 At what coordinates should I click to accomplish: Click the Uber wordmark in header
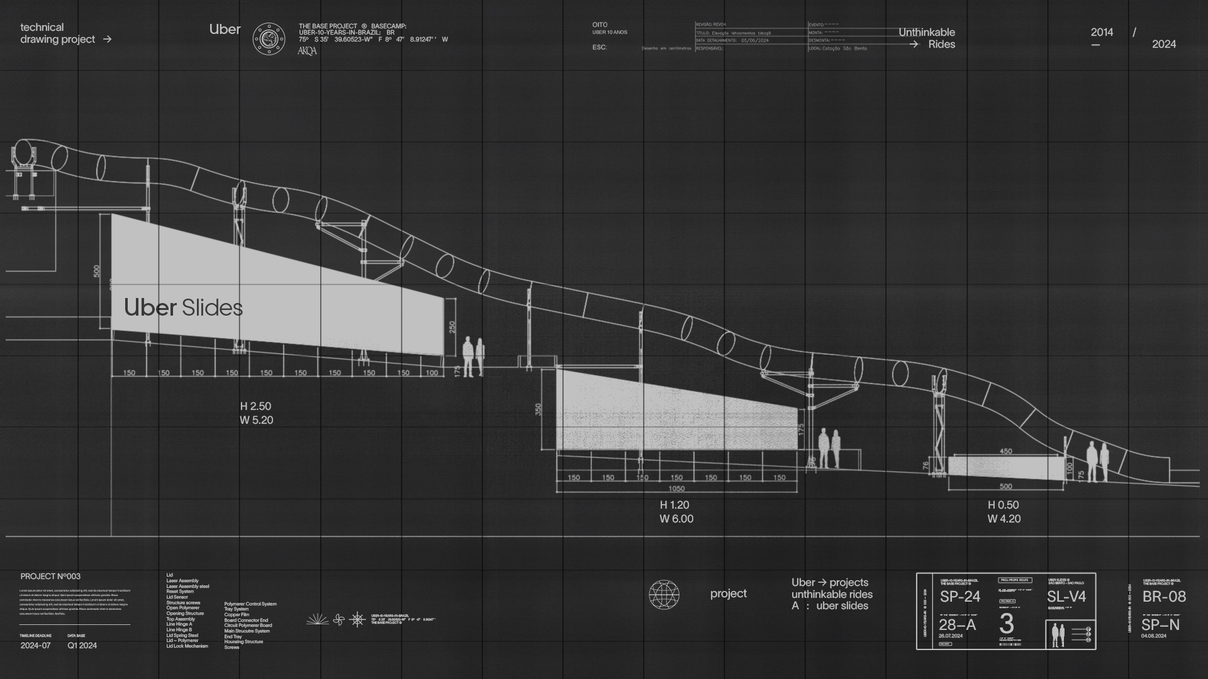[225, 30]
